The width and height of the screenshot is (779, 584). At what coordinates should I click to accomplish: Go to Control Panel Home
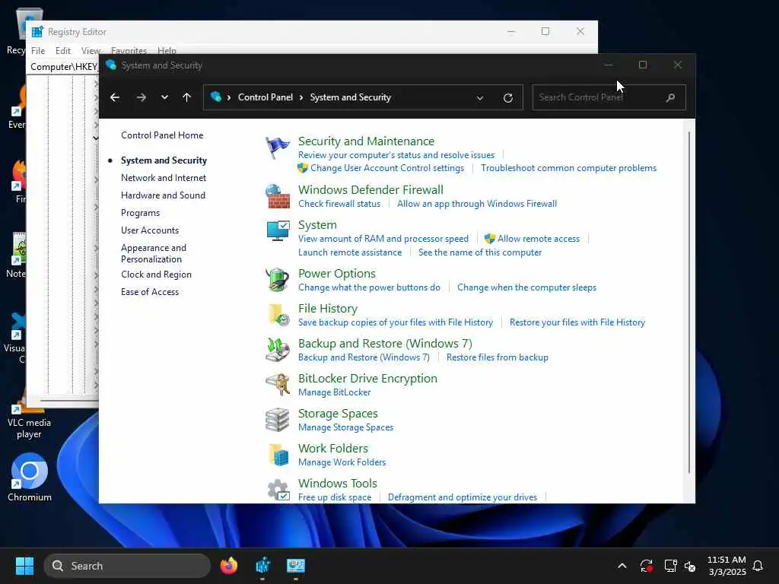coord(162,135)
